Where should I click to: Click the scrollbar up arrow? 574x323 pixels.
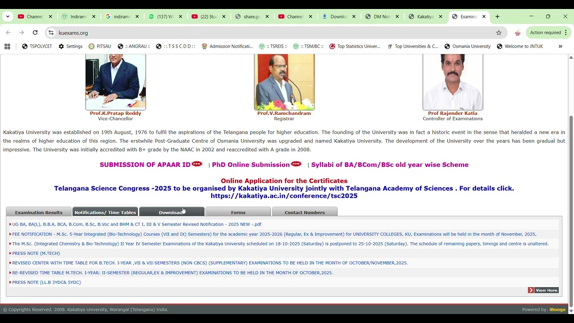pyautogui.click(x=571, y=57)
